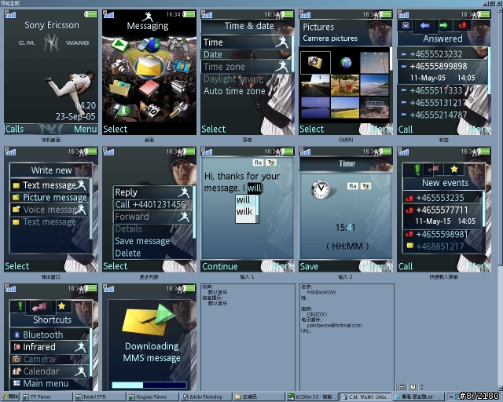Switch to ACDSee 5.0 taskbar button
Image resolution: width=503 pixels, height=402 pixels.
click(x=312, y=397)
